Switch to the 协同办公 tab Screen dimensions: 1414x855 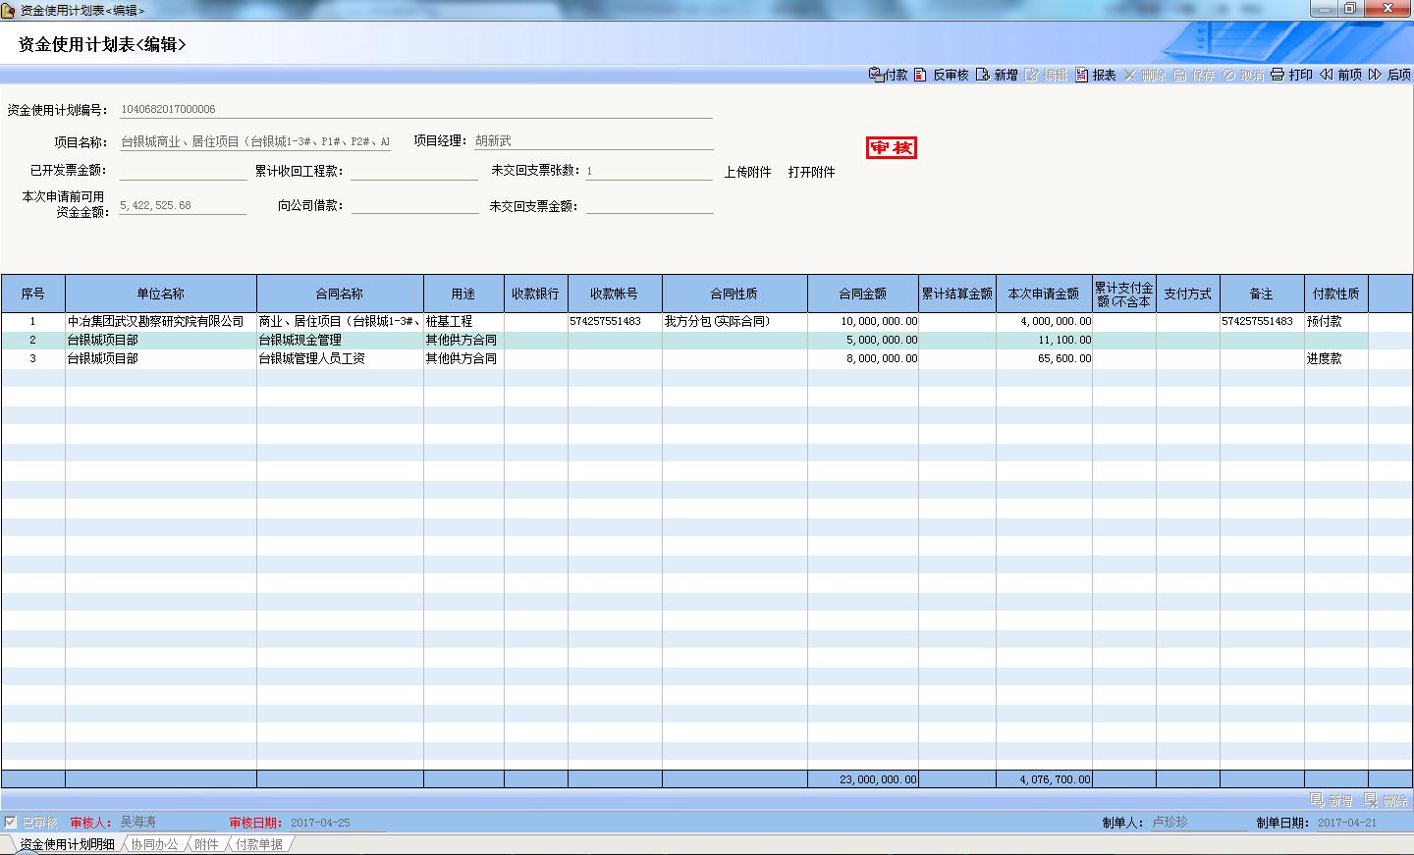click(x=154, y=844)
